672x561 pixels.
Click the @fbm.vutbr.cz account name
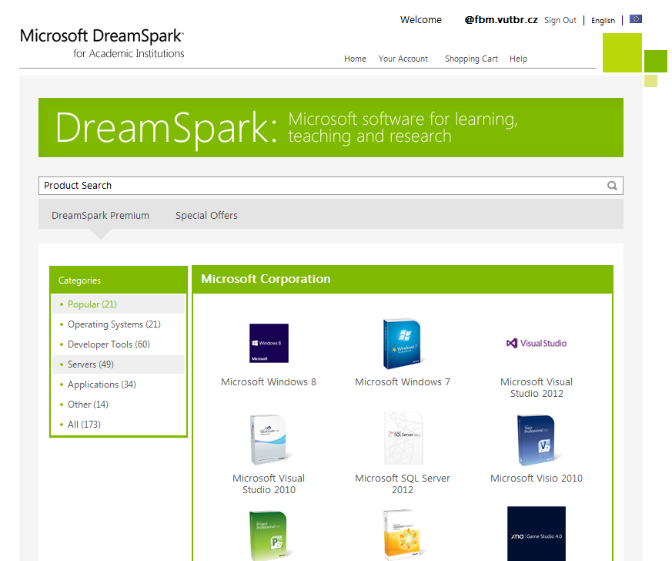[501, 20]
